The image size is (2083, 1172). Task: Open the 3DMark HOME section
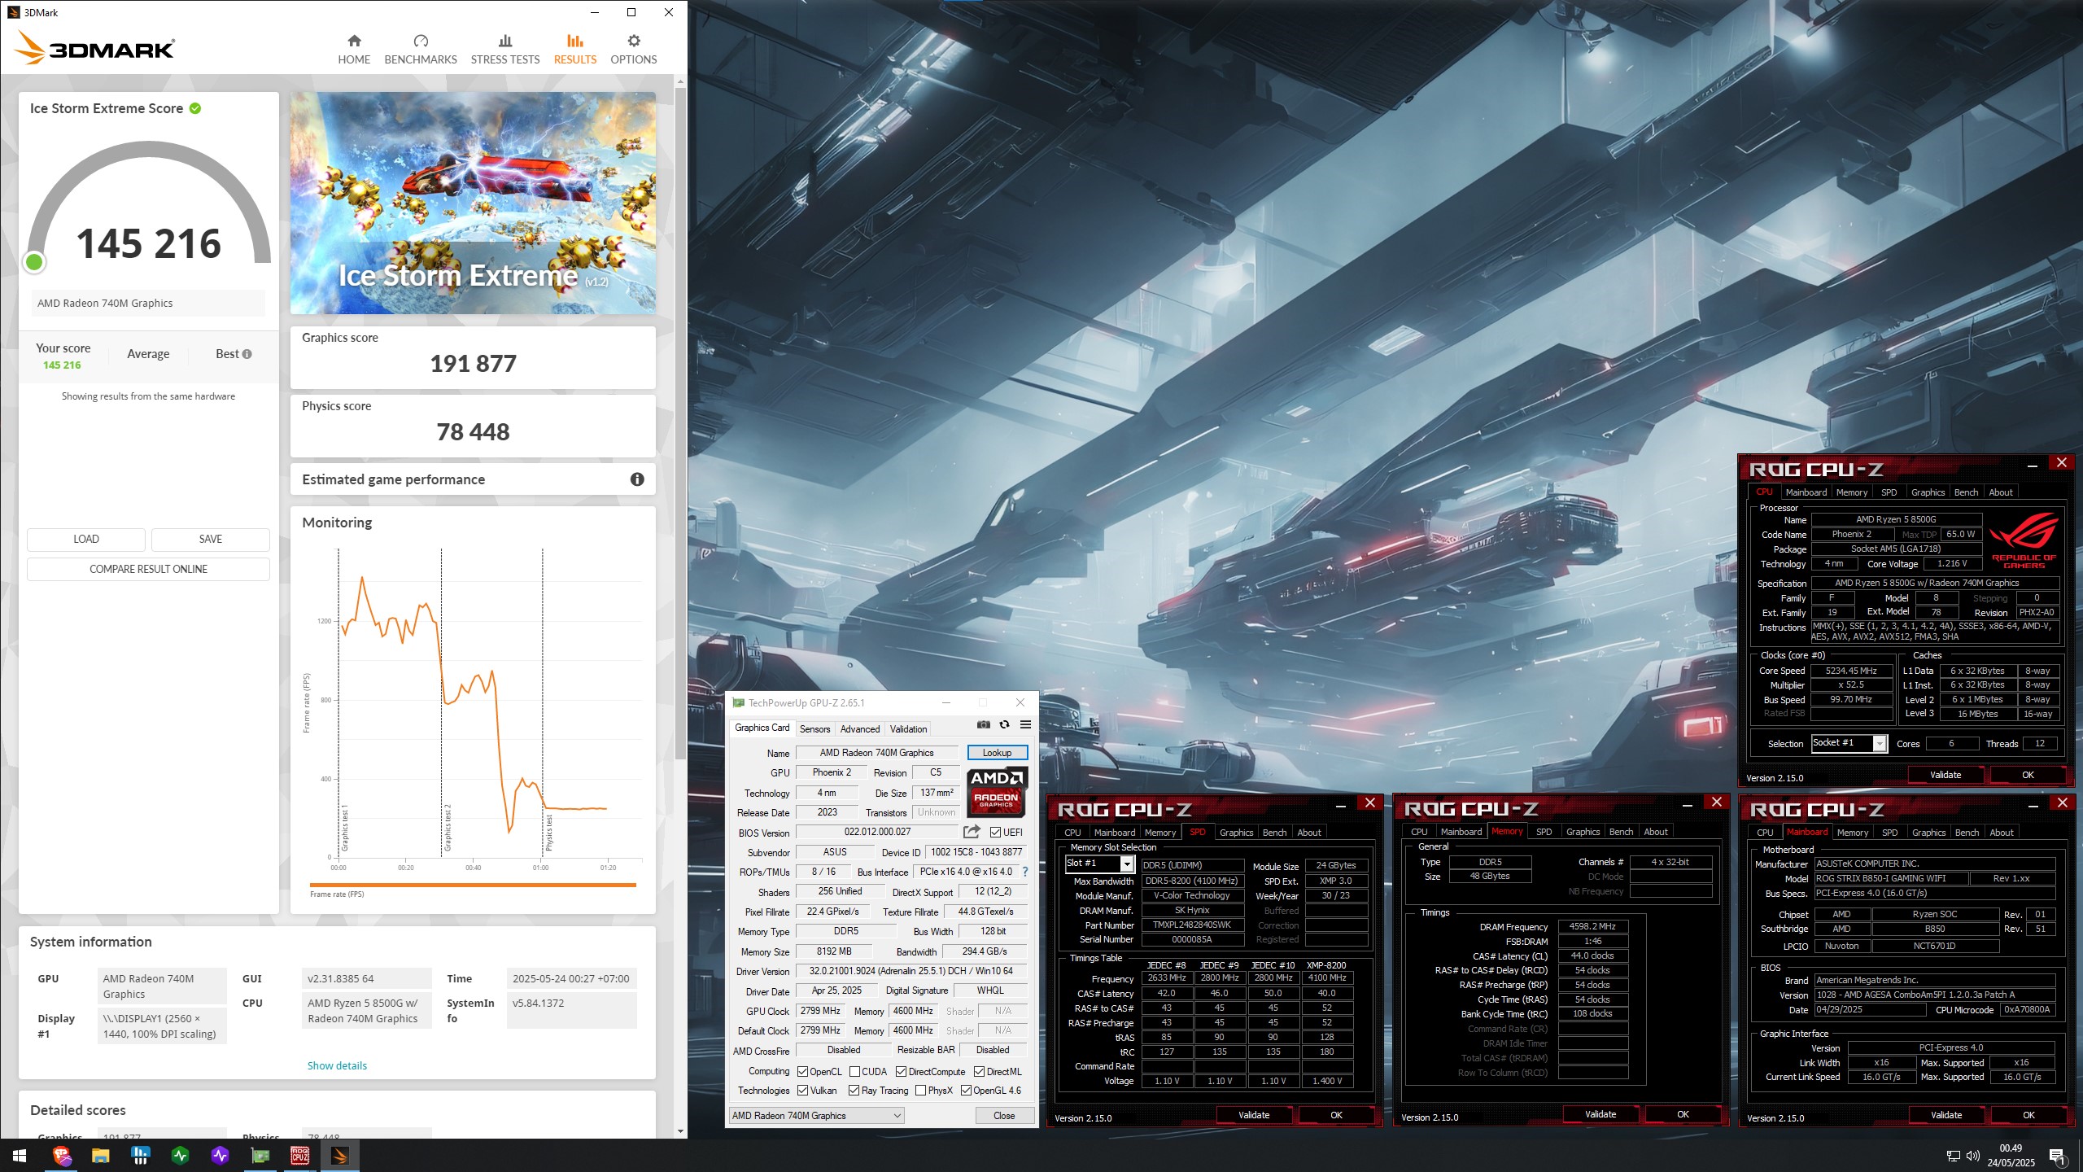(354, 50)
